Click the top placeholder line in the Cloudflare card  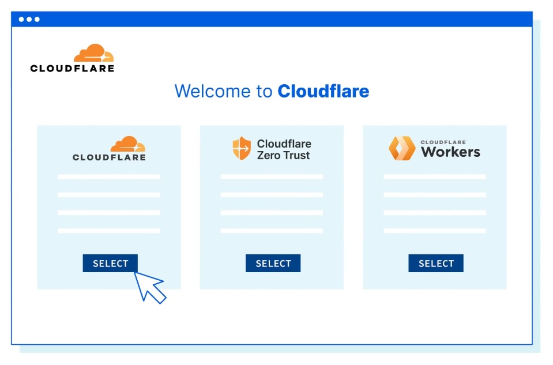[x=109, y=176]
